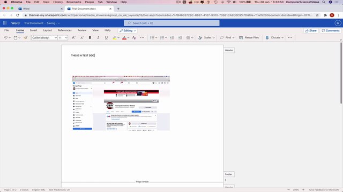Screen dimensions: 343x192
Task: Click the Paste clipboard icon
Action: coord(16,38)
